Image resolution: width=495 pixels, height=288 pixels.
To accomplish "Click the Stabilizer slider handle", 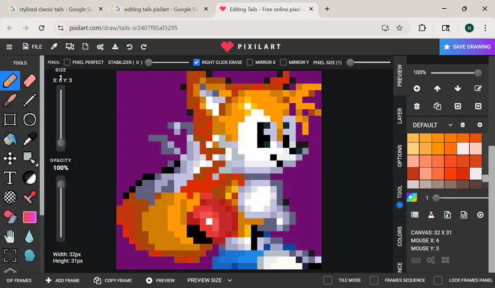I will (x=148, y=62).
